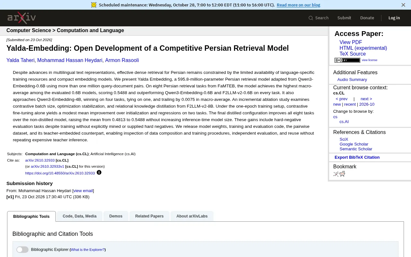The image size is (411, 257).
Task: Open the Audio Summary feature
Action: pyautogui.click(x=352, y=80)
